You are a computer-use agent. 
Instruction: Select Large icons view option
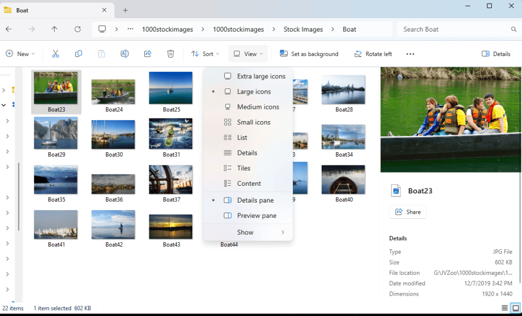253,92
